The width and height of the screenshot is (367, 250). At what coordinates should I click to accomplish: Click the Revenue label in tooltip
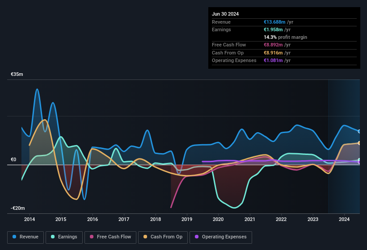(x=221, y=22)
